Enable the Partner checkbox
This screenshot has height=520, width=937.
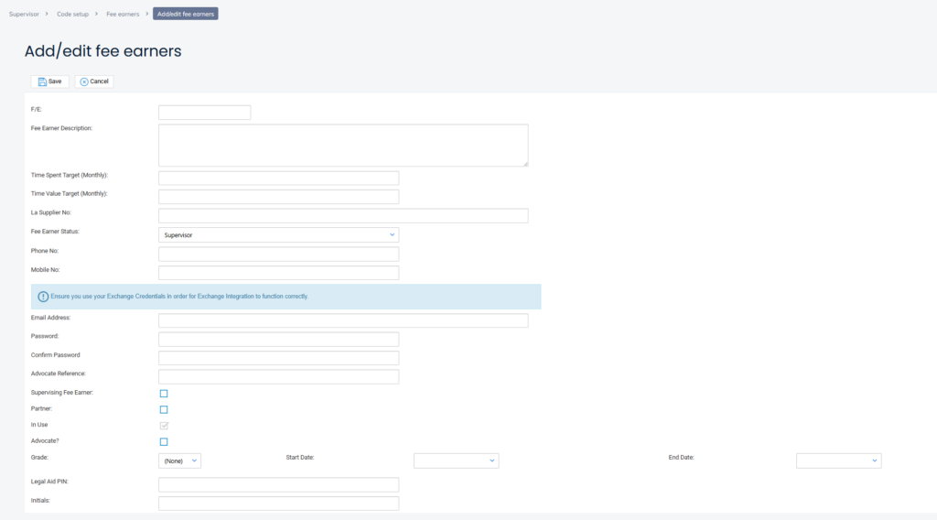[x=164, y=409]
